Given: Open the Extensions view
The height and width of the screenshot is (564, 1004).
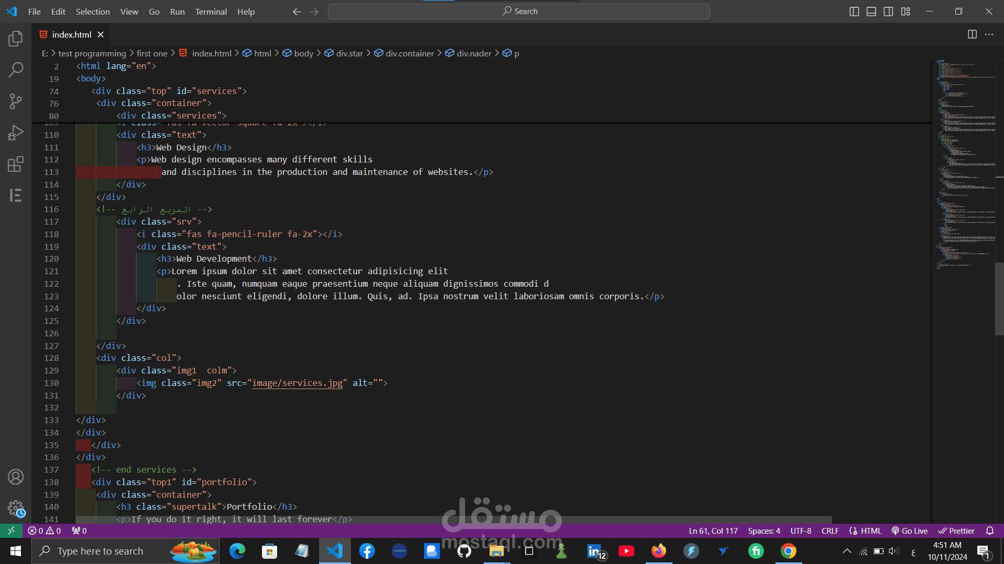Looking at the screenshot, I should pyautogui.click(x=16, y=164).
